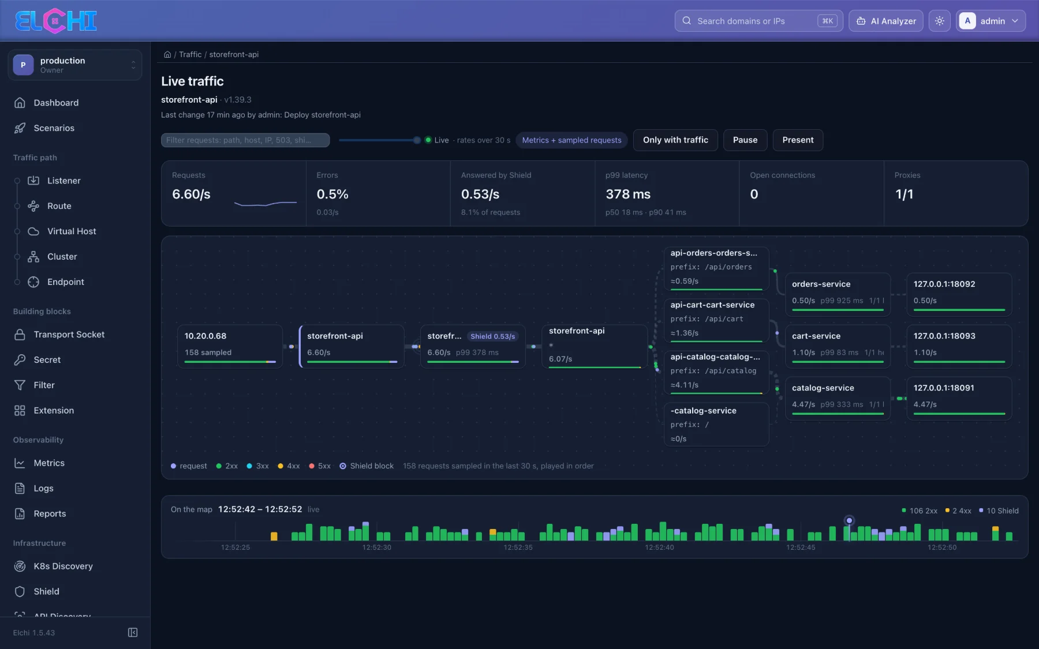Screen dimensions: 1039x649
Task: Click the Shield icon in sidebar
Action: pos(20,592)
